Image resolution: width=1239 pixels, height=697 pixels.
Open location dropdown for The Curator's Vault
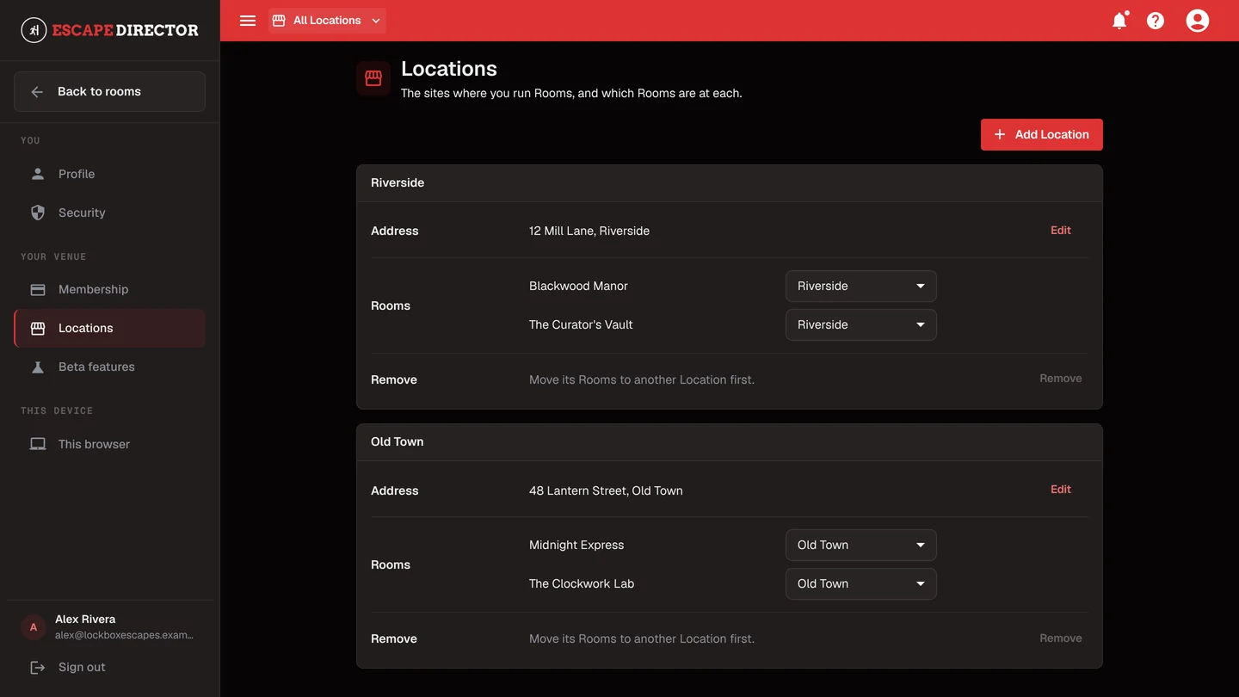tap(860, 324)
